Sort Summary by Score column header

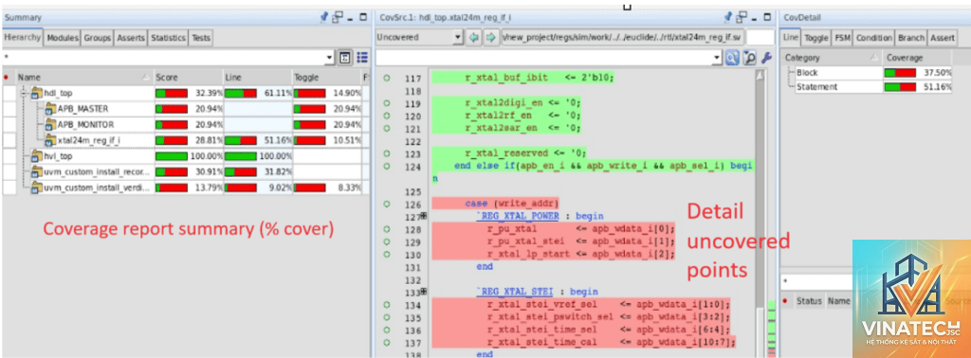[189, 78]
